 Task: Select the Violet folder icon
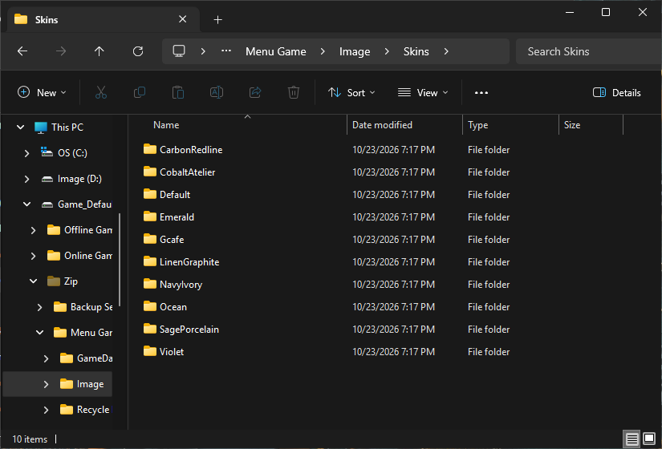click(150, 351)
